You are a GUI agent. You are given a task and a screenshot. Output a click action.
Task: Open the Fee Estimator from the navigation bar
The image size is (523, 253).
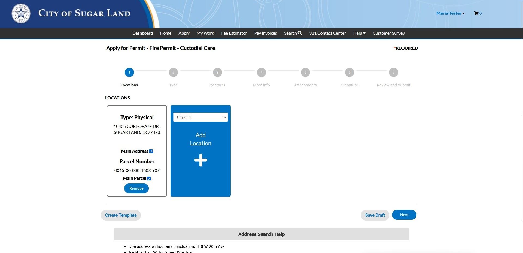tap(234, 33)
